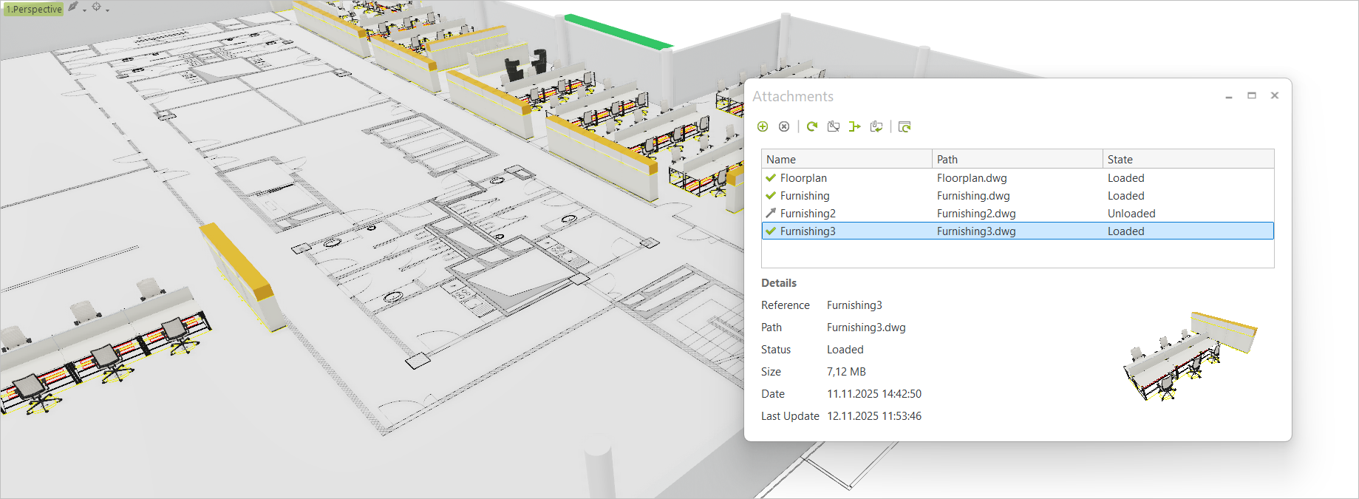Click the Furnishing2.dwg path cell
The height and width of the screenshot is (499, 1359).
(x=976, y=214)
